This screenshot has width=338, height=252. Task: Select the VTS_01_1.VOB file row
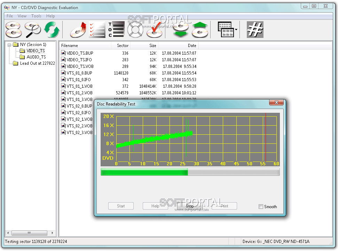(x=79, y=86)
